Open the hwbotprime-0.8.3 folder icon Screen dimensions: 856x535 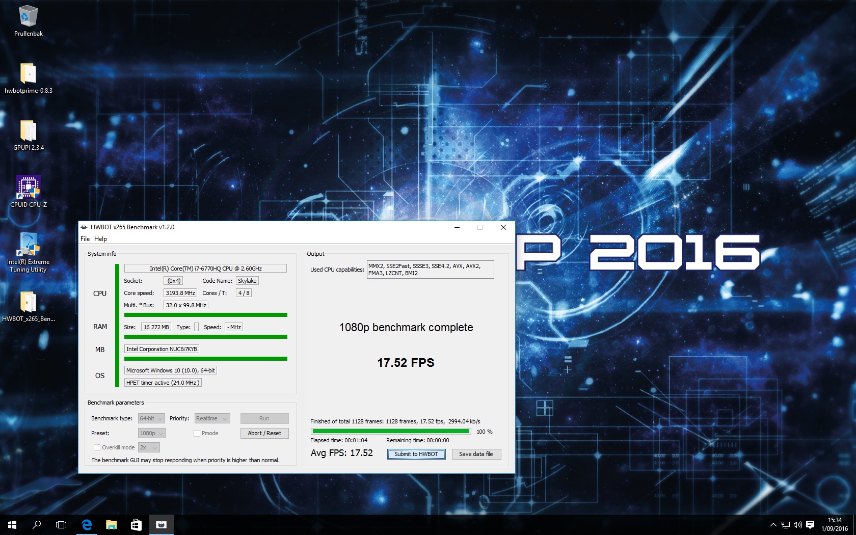click(29, 78)
